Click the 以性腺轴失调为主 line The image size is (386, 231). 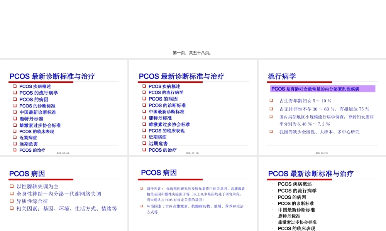[x=37, y=186]
